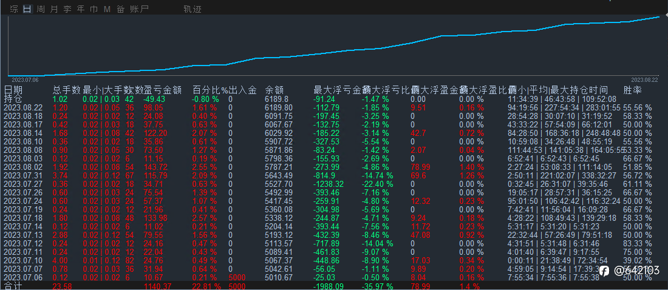668x290 pixels.
Task: Sort by the 余额 balance column header
Action: (274, 90)
